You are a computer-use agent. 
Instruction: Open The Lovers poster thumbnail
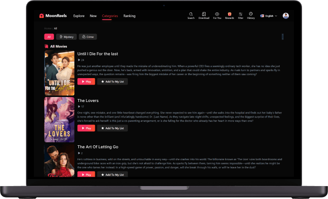(59, 119)
